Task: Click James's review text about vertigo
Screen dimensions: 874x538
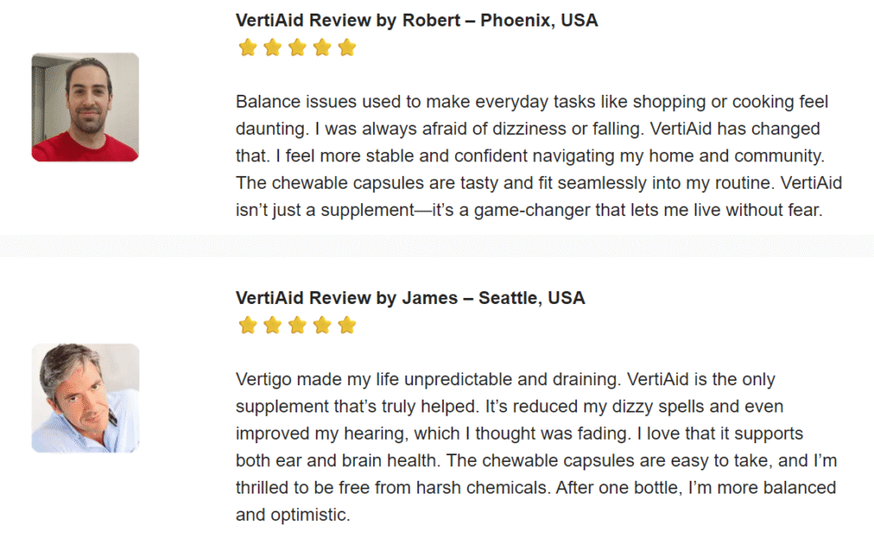Action: click(x=536, y=447)
